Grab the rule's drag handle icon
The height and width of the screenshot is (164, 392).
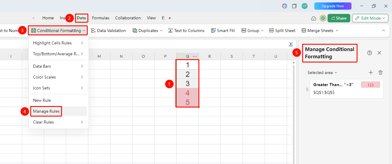click(307, 89)
